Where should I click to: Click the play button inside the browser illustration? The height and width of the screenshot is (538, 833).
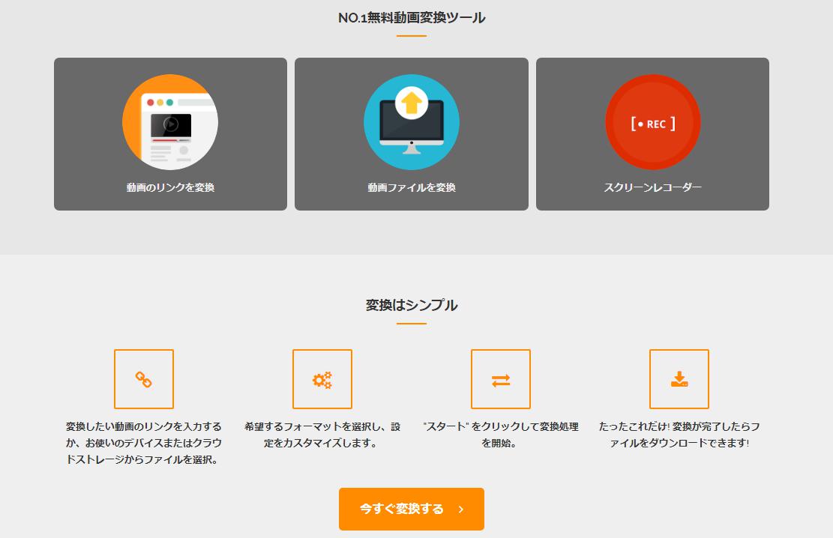coord(169,125)
